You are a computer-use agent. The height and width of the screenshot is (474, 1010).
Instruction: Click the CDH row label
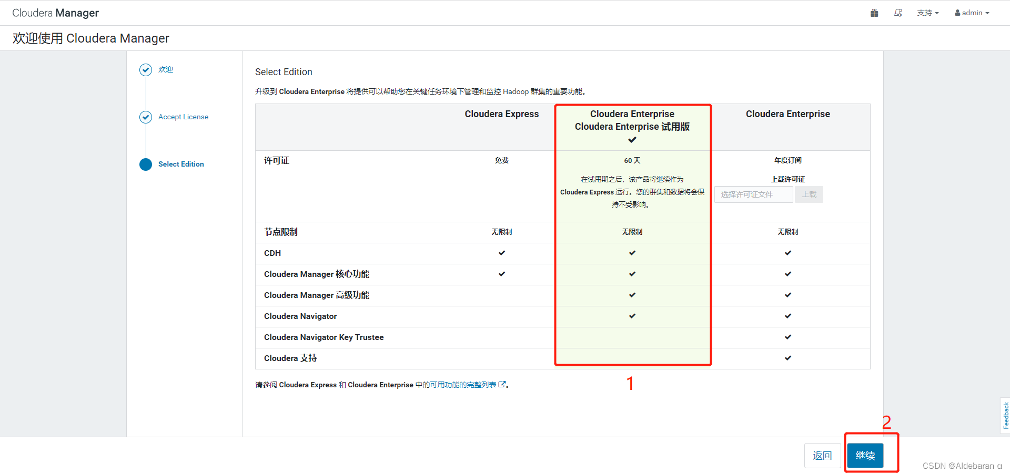coord(272,253)
